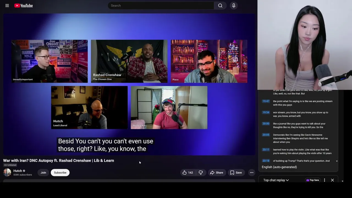This screenshot has width=352, height=198.
Task: Like the video with thumbs up
Action: click(x=188, y=173)
